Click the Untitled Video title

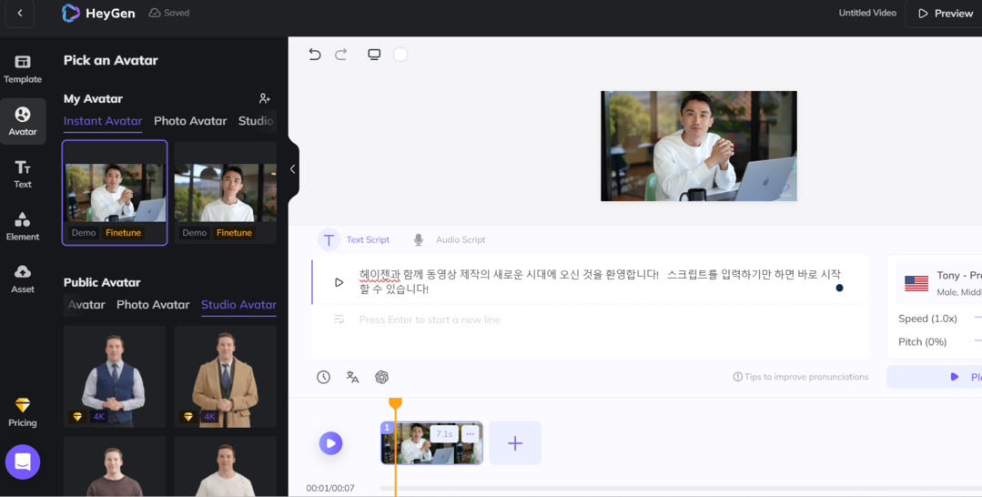click(x=867, y=13)
